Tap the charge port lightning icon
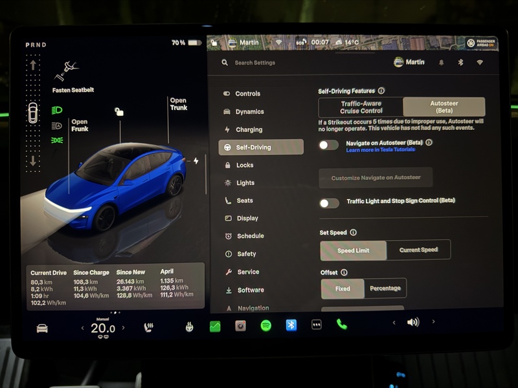This screenshot has height=388, width=518. 196,160
